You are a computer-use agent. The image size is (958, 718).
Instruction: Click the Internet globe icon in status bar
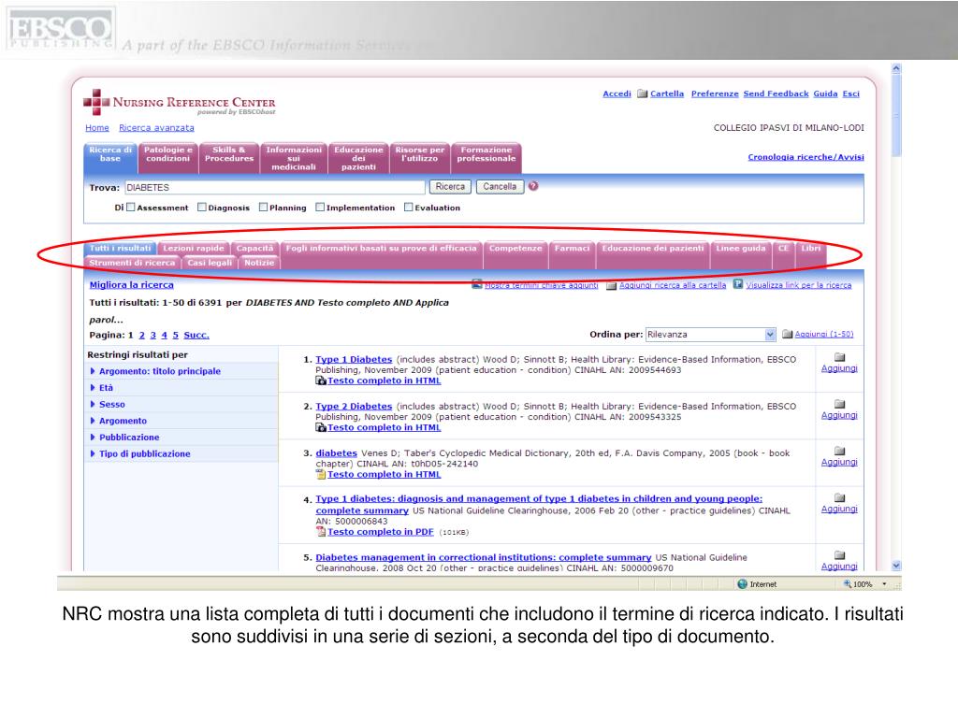point(742,584)
